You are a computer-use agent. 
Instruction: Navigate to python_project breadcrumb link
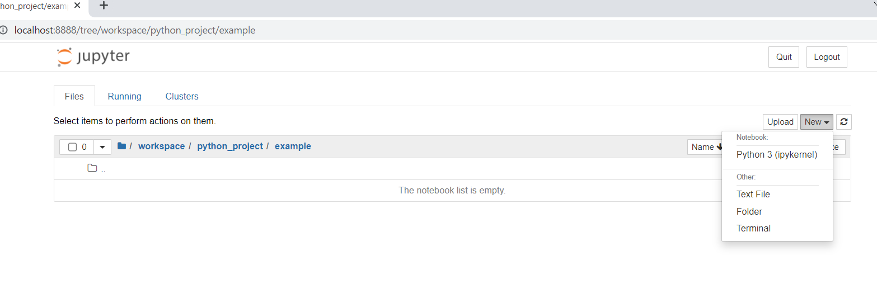click(230, 146)
